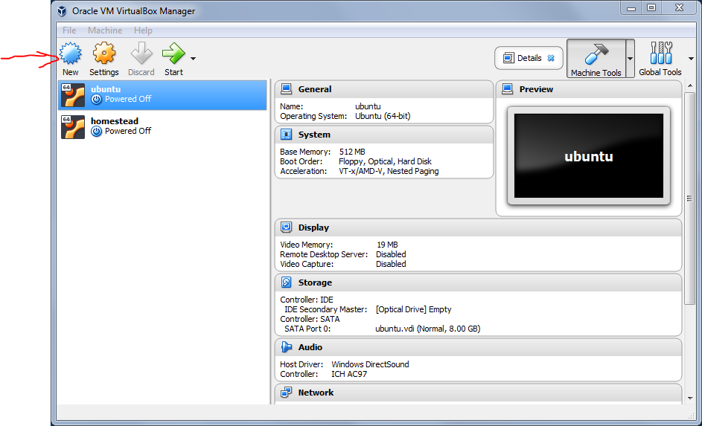
Task: Open the Network section header
Action: click(x=478, y=393)
